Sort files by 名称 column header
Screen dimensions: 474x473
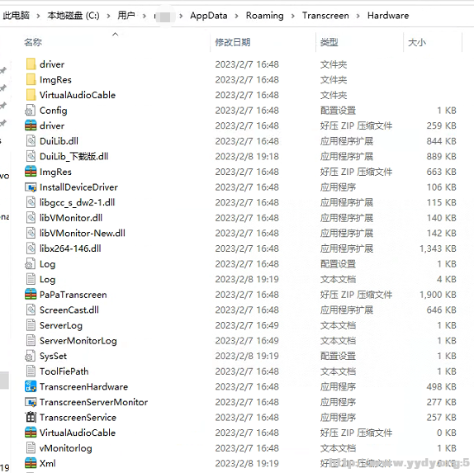(x=33, y=42)
